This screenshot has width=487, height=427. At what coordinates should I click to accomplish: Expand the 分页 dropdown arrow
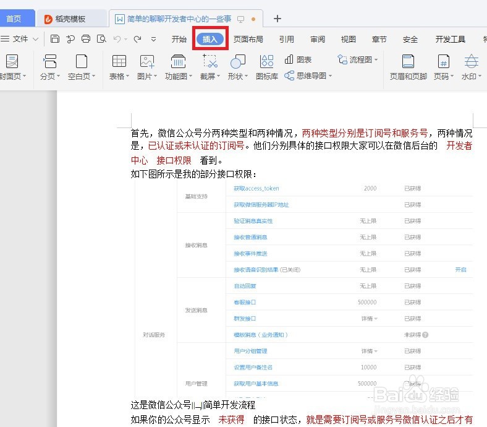point(58,76)
